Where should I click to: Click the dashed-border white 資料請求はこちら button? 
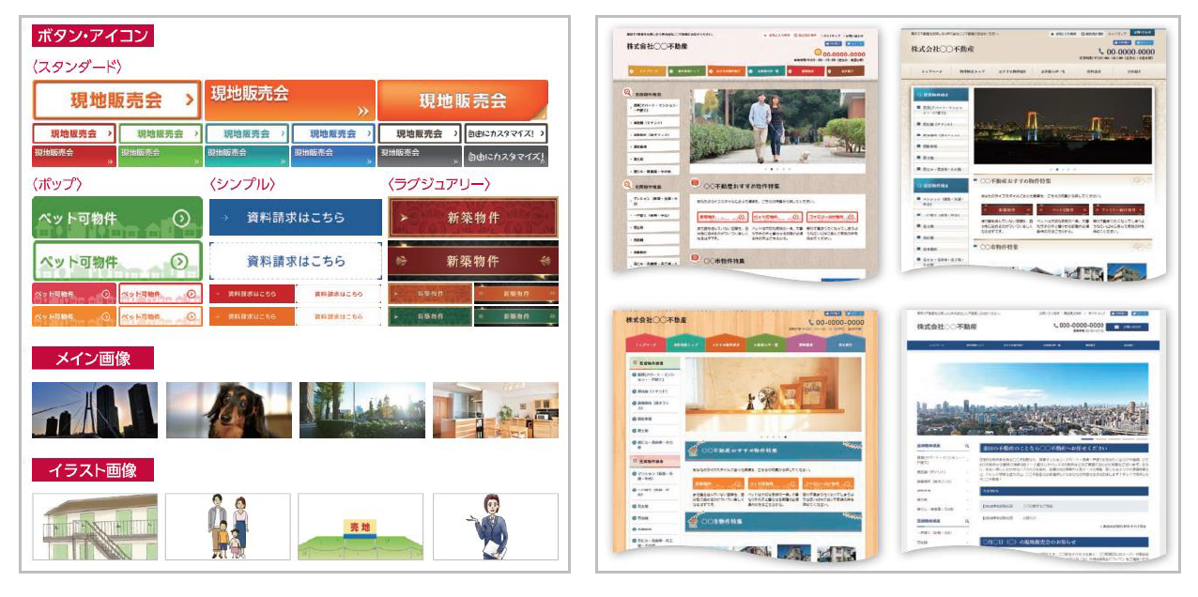[295, 261]
